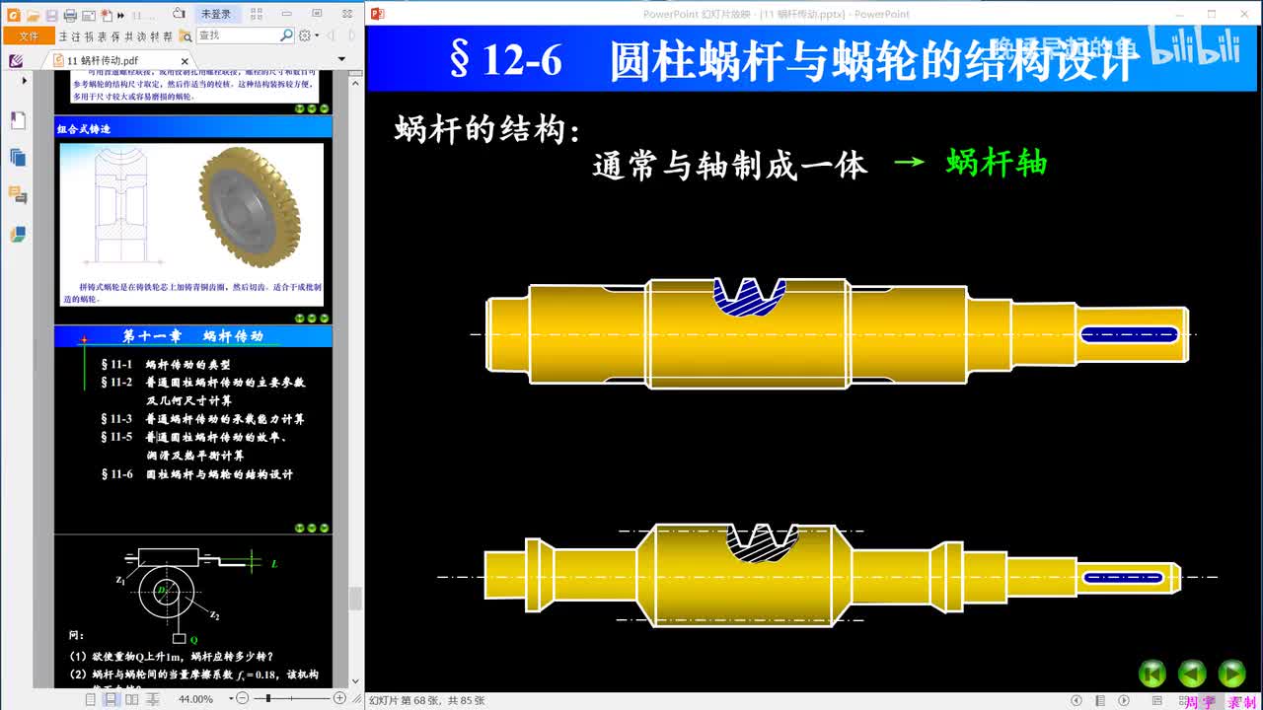Image resolution: width=1263 pixels, height=710 pixels.
Task: Click green 蜗杆轴 text on slide
Action: click(997, 163)
